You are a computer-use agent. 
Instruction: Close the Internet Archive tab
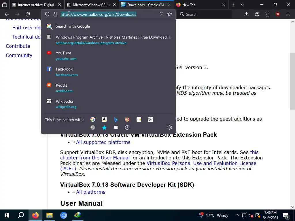tap(60, 5)
